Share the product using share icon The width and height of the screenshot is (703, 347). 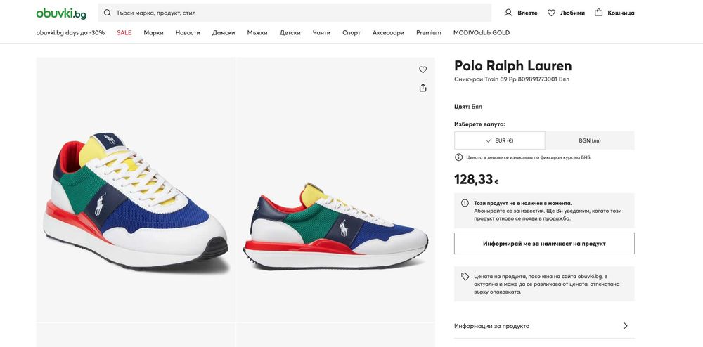click(423, 88)
